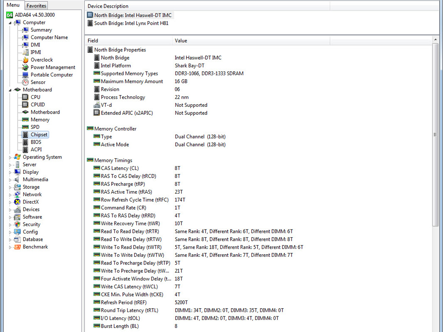Expand the Display node
This screenshot has height=332, width=443.
point(10,172)
